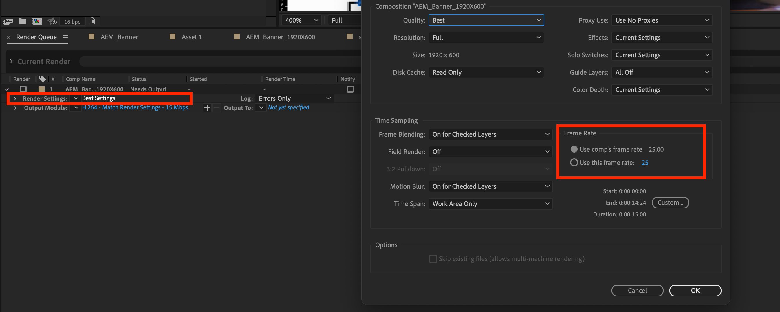Open the Quality dropdown
The width and height of the screenshot is (780, 312).
(486, 20)
